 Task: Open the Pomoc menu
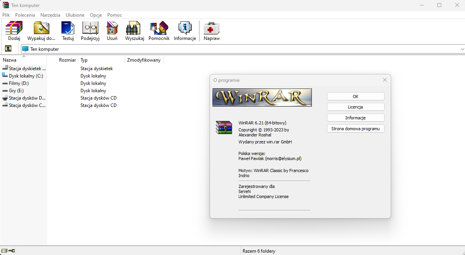click(114, 15)
